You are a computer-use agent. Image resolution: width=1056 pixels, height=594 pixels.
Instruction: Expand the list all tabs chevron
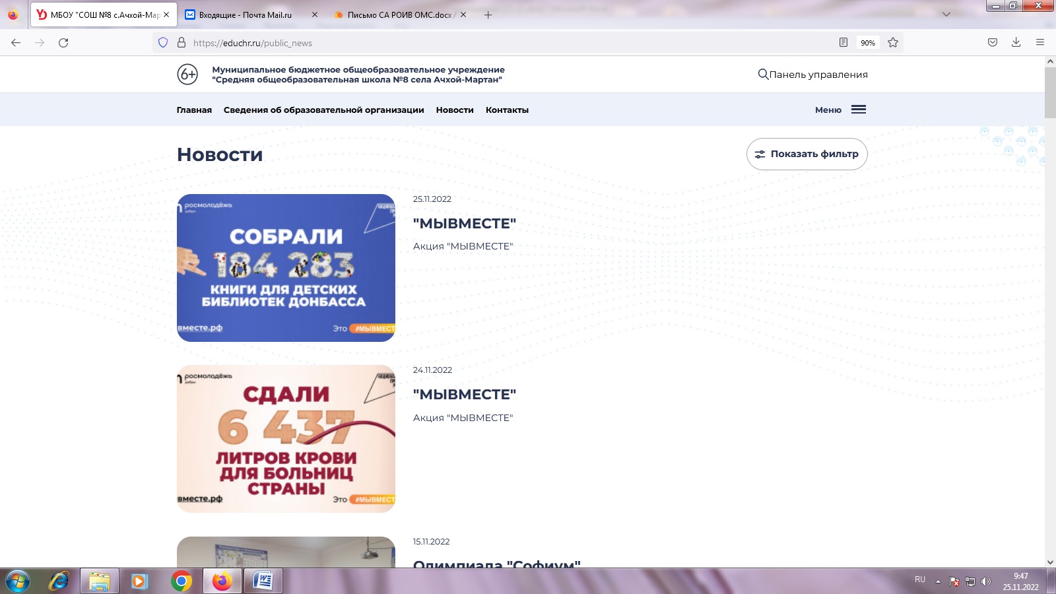tap(946, 15)
